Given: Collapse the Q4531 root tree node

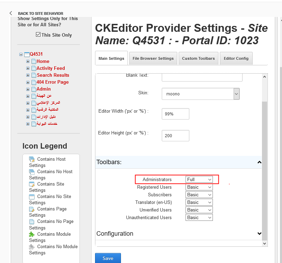Looking at the screenshot, I should click(x=21, y=54).
